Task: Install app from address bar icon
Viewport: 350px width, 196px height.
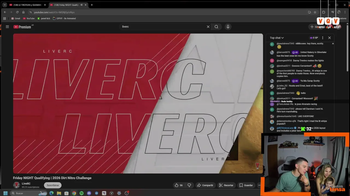Action: 309,12
